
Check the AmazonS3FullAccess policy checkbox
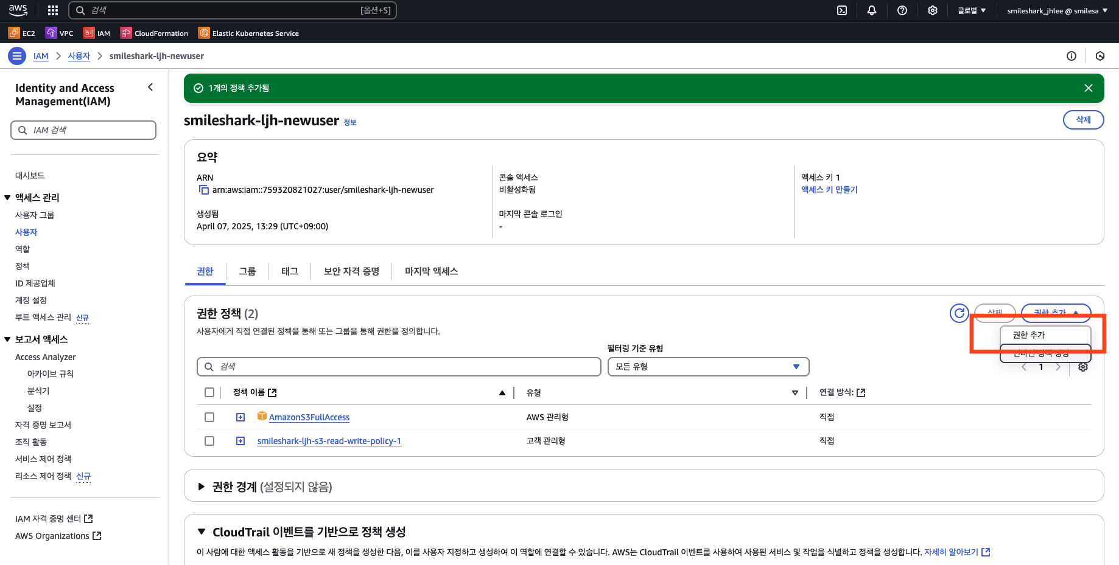pos(209,417)
